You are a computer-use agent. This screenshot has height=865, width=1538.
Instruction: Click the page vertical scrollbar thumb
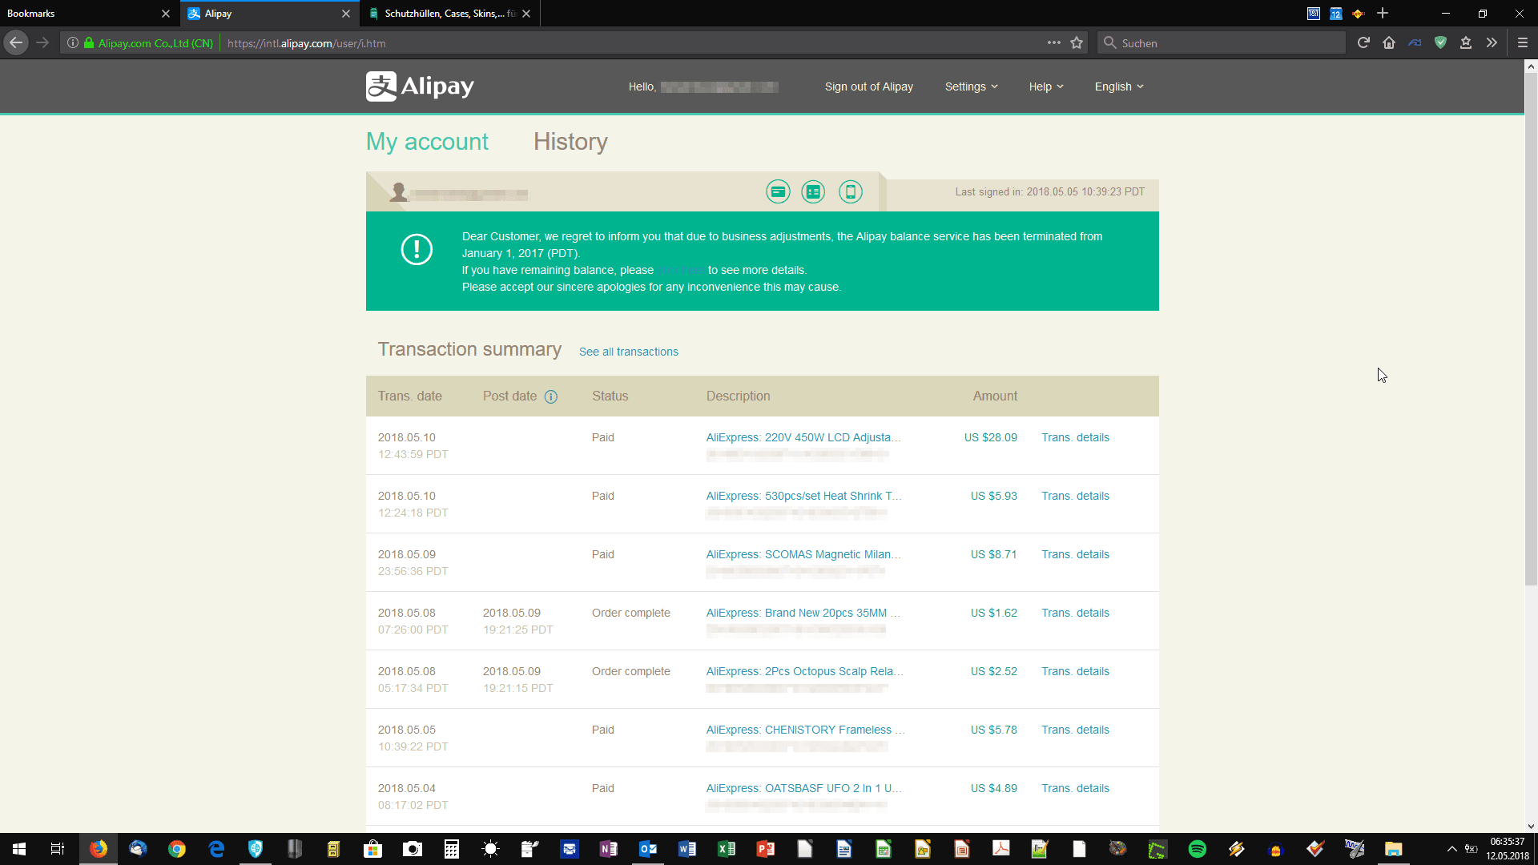[x=1531, y=328]
